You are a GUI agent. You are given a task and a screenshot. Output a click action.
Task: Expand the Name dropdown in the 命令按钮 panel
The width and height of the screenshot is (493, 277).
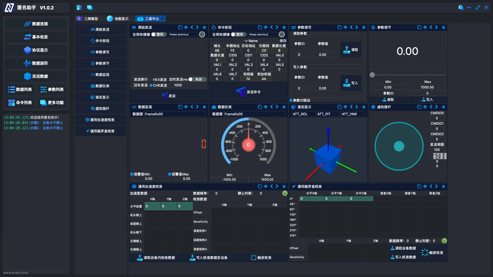(x=246, y=41)
